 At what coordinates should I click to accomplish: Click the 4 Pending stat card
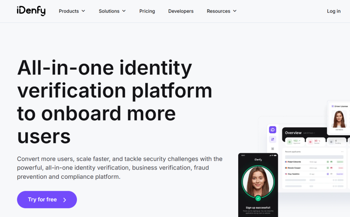336,142
